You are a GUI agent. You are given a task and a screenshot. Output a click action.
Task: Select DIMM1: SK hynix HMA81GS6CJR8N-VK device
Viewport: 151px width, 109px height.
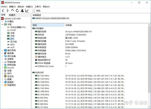click(51, 18)
